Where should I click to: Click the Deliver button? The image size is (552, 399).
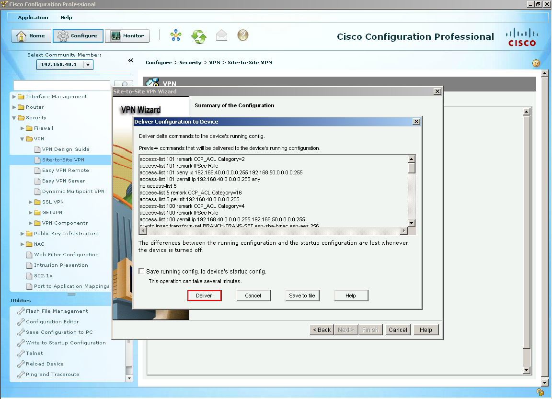[204, 296]
